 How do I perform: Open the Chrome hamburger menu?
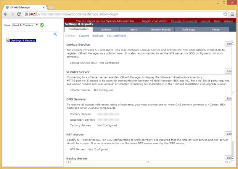[233, 14]
